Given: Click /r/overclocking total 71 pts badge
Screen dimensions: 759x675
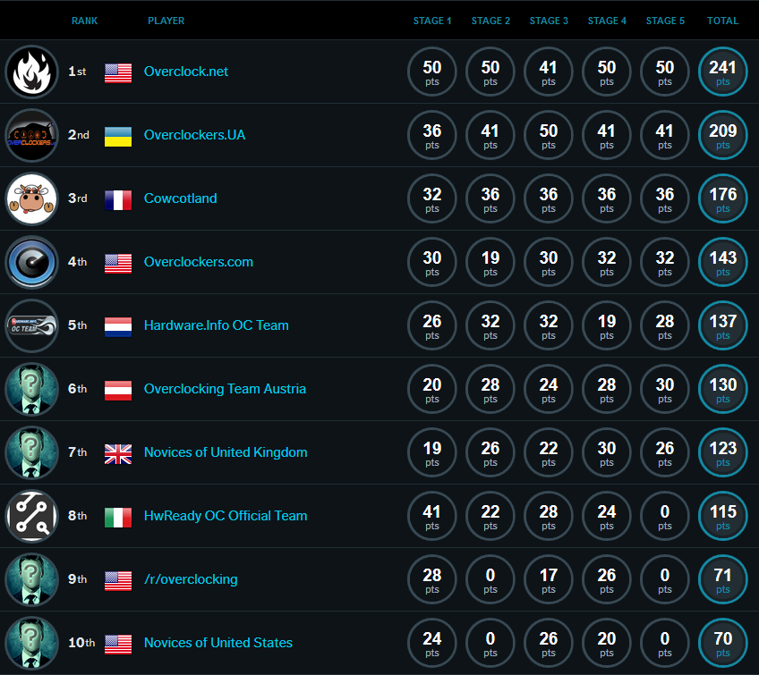Looking at the screenshot, I should (x=723, y=579).
